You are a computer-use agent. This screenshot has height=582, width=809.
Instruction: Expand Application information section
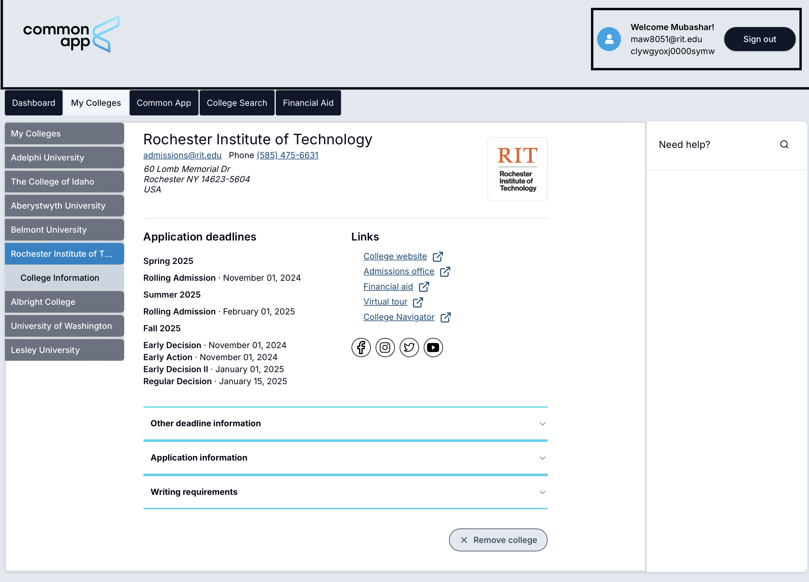tap(345, 458)
